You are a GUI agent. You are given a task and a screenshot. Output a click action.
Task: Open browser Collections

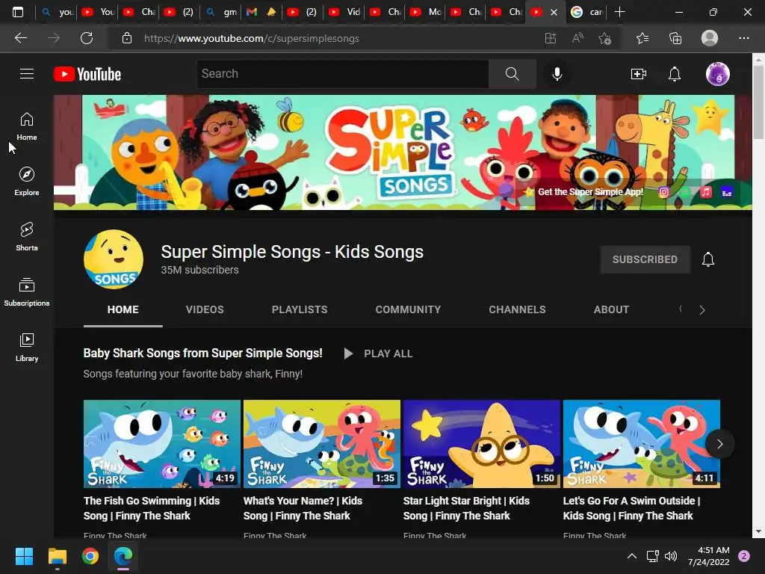(x=675, y=38)
